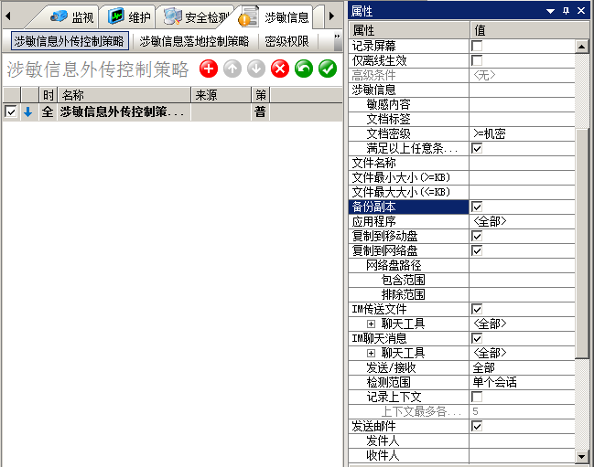Click the red delete policy X icon

[280, 69]
